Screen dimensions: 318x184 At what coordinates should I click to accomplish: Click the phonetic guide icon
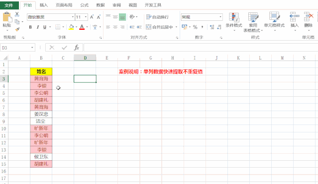click(95, 27)
